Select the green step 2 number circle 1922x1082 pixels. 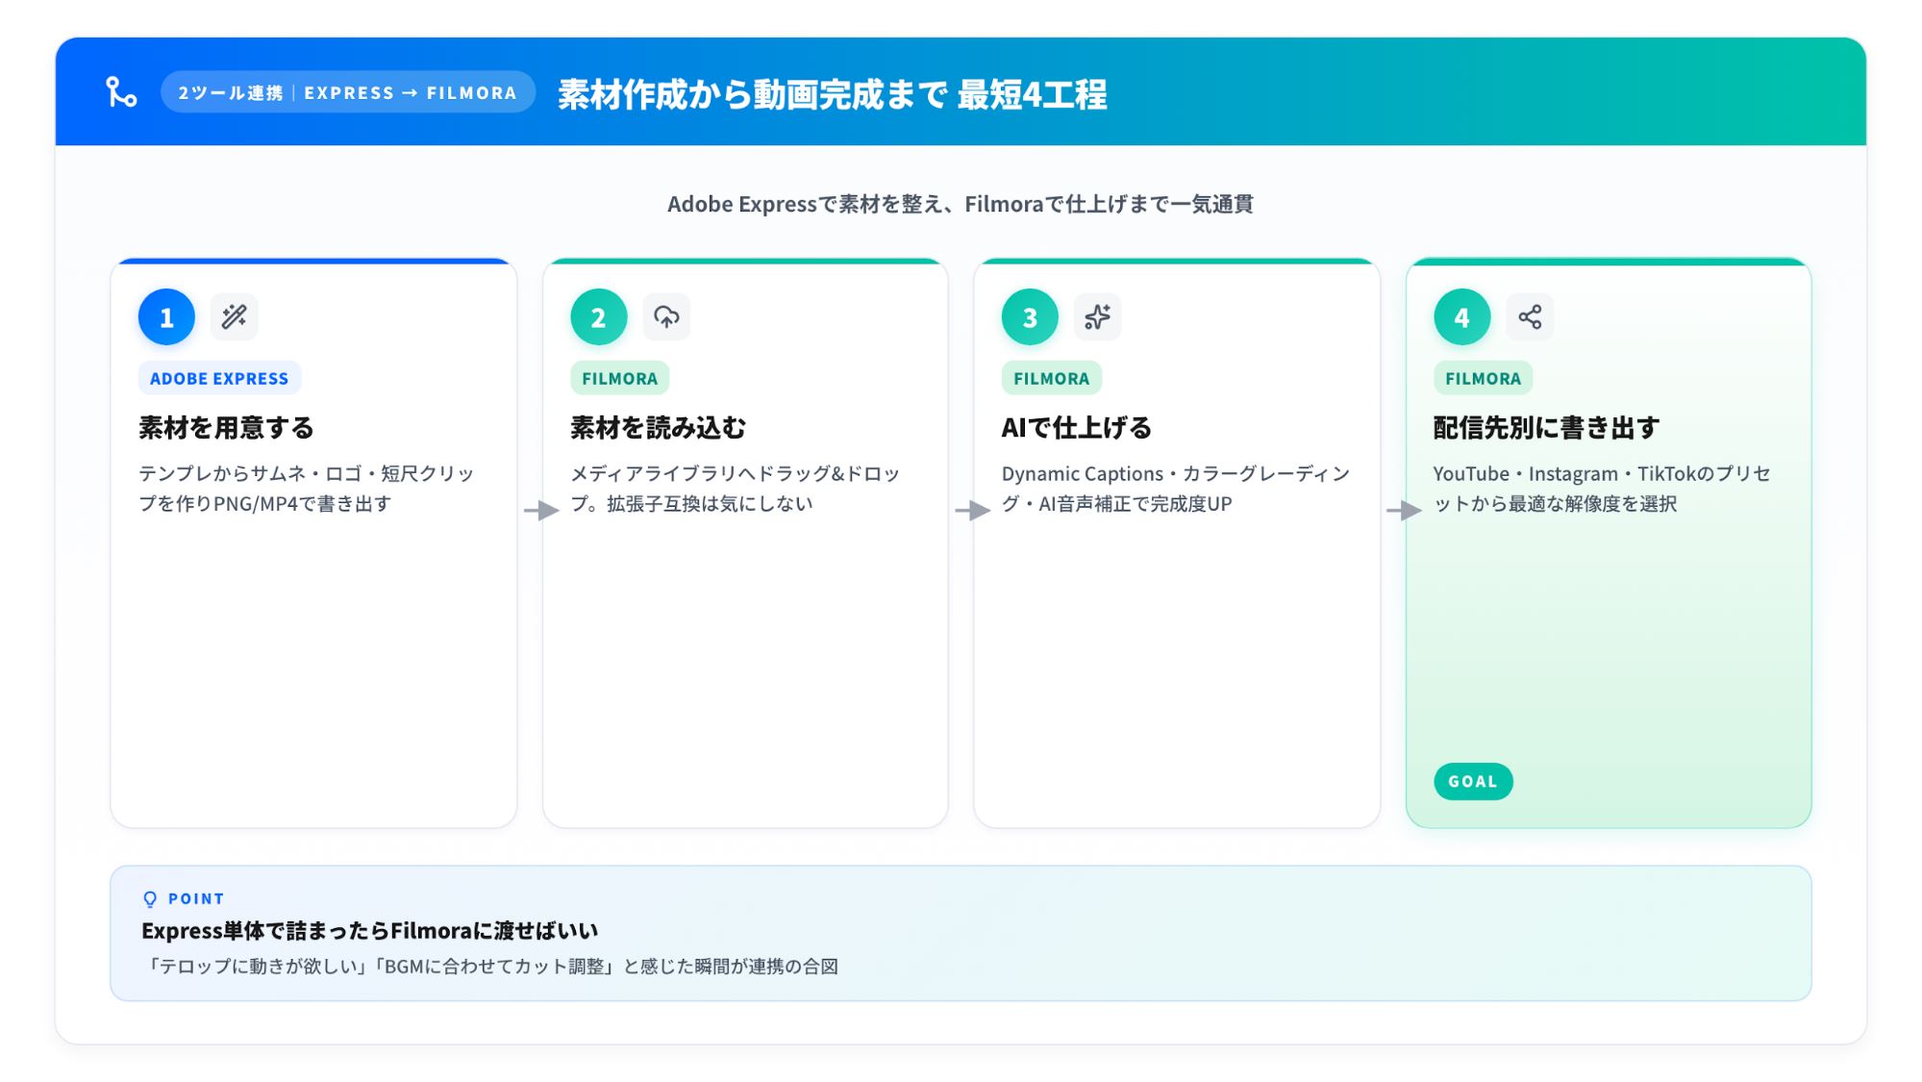[x=598, y=316]
